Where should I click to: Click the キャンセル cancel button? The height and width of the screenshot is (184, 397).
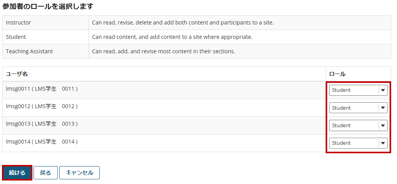[80, 173]
